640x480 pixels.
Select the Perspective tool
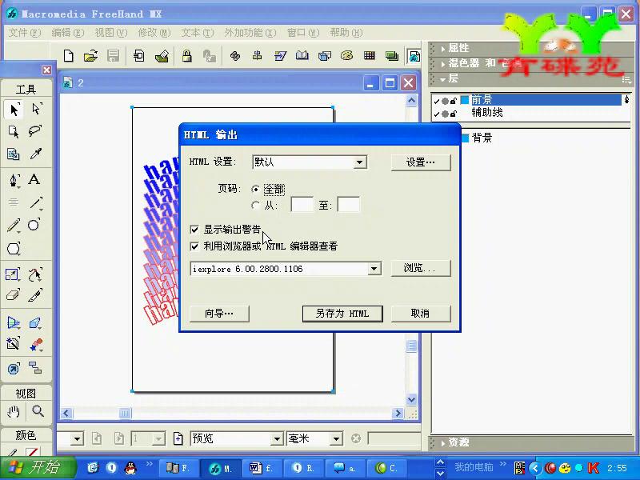pos(14,323)
